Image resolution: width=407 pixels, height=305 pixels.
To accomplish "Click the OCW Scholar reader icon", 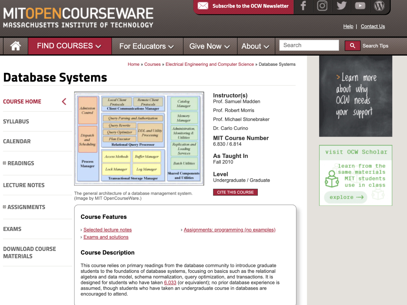I will click(332, 179).
